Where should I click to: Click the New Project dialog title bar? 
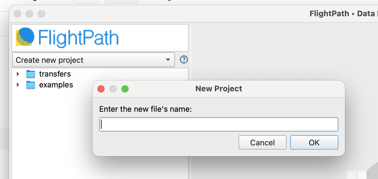pos(219,89)
